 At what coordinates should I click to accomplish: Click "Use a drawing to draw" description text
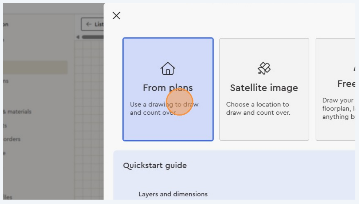click(164, 105)
